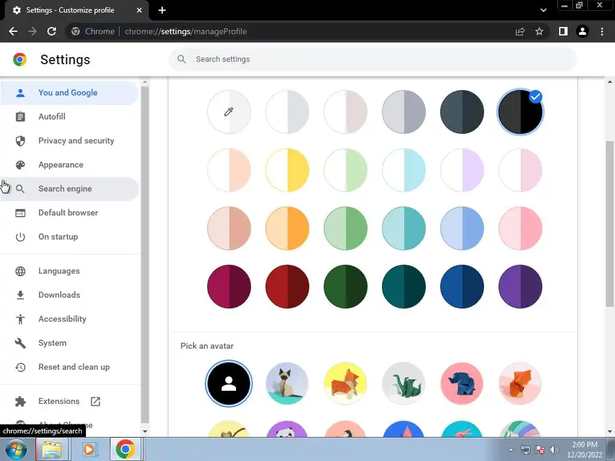The height and width of the screenshot is (461, 615).
Task: Choose the light green pastel swatch
Action: (x=345, y=170)
